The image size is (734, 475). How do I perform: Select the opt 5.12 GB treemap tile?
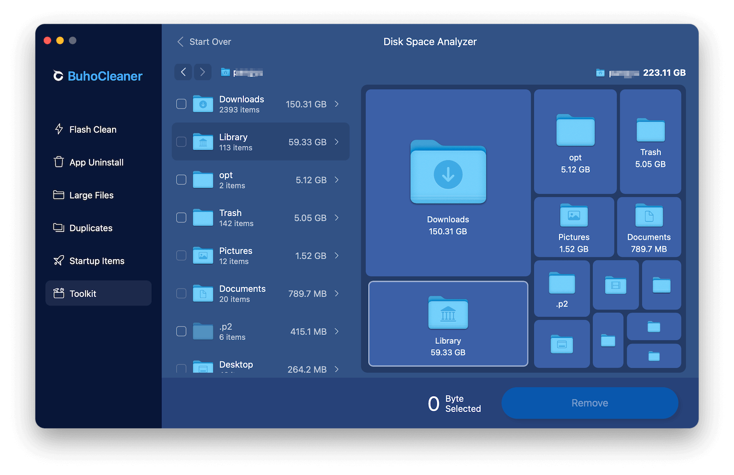pyautogui.click(x=575, y=141)
